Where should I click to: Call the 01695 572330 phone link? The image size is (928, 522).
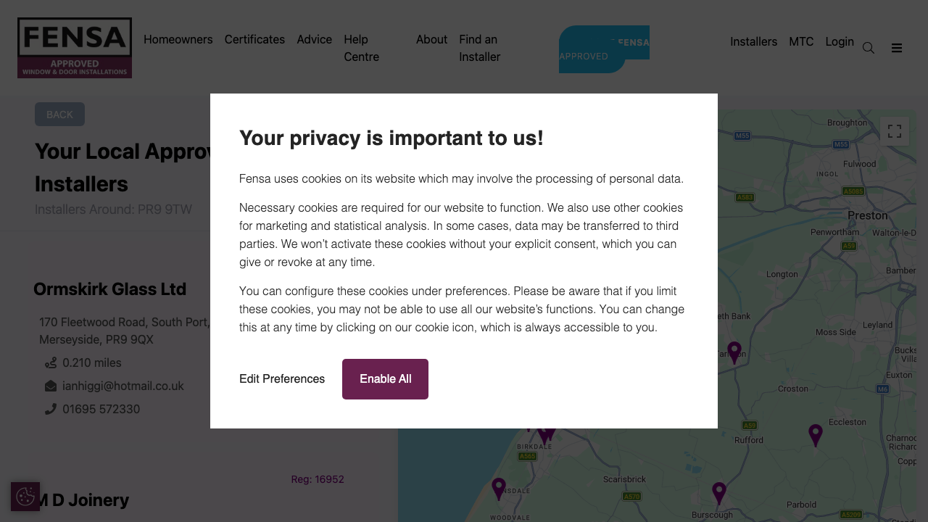click(x=101, y=409)
